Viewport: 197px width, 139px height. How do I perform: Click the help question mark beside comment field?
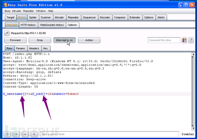[x=191, y=40]
